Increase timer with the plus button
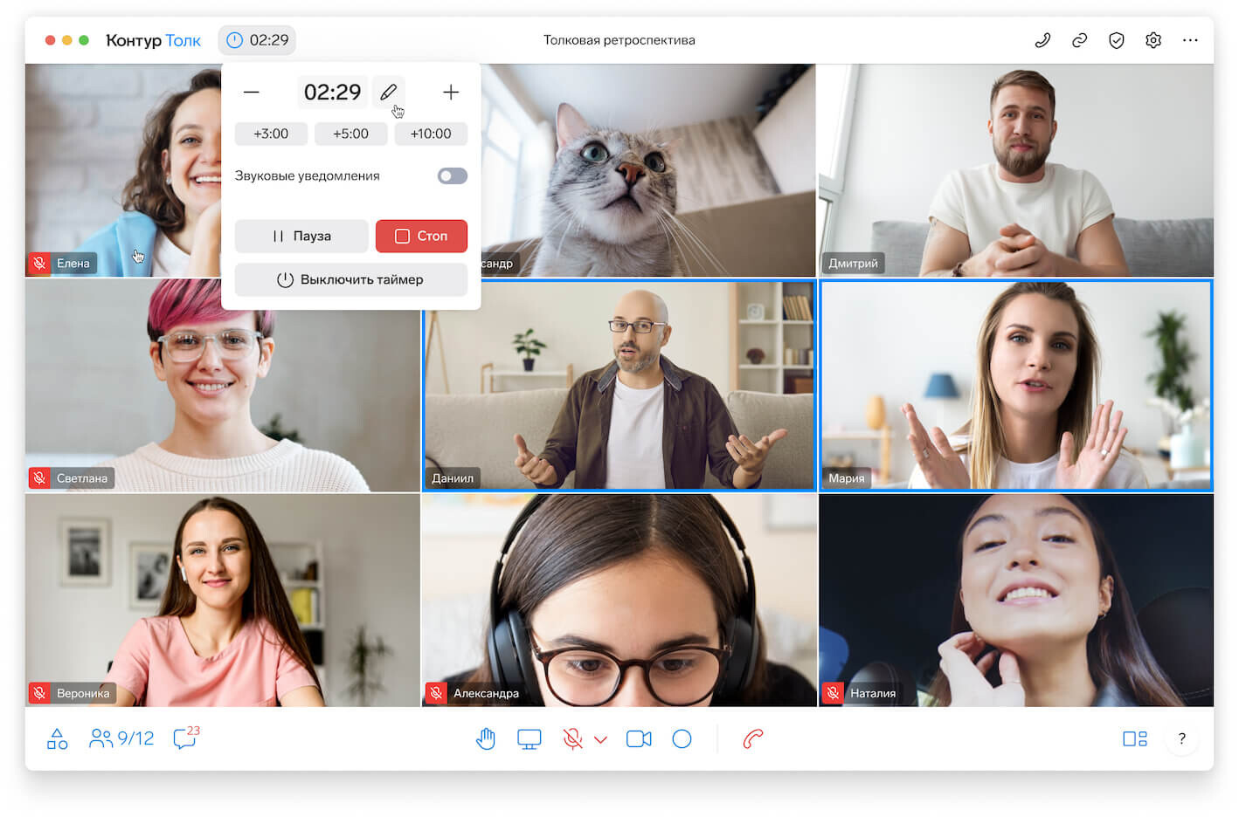The height and width of the screenshot is (817, 1239). coord(451,93)
